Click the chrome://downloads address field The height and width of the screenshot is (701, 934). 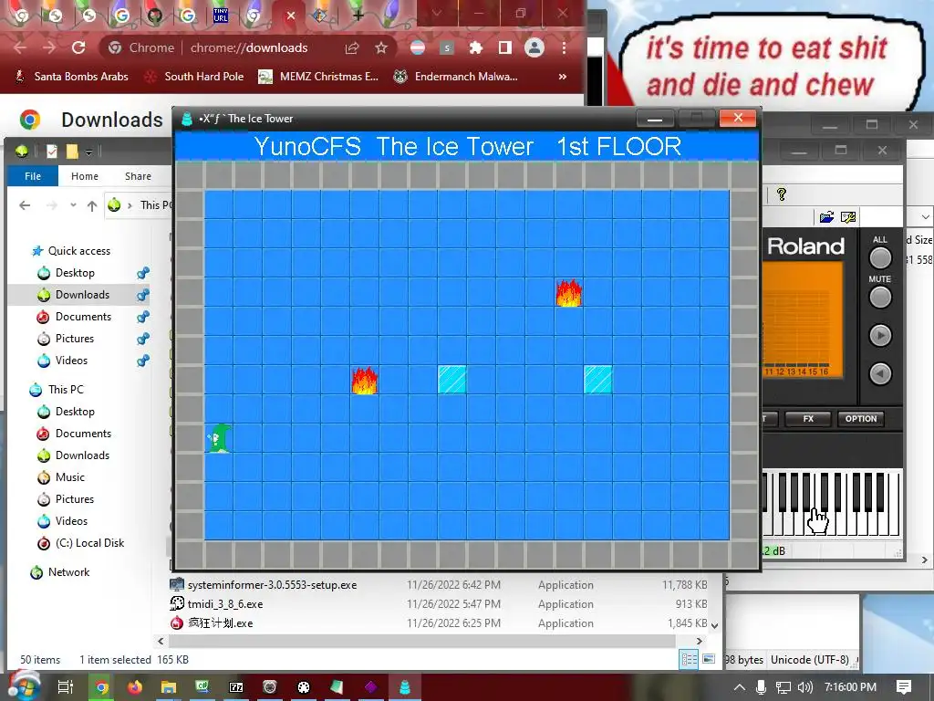[x=249, y=47]
